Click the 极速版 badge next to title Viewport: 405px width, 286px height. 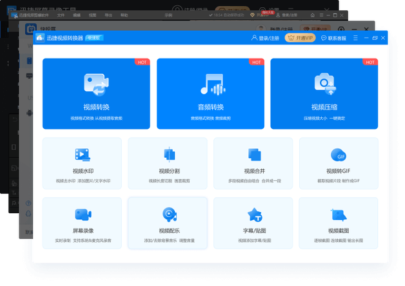[x=94, y=38]
